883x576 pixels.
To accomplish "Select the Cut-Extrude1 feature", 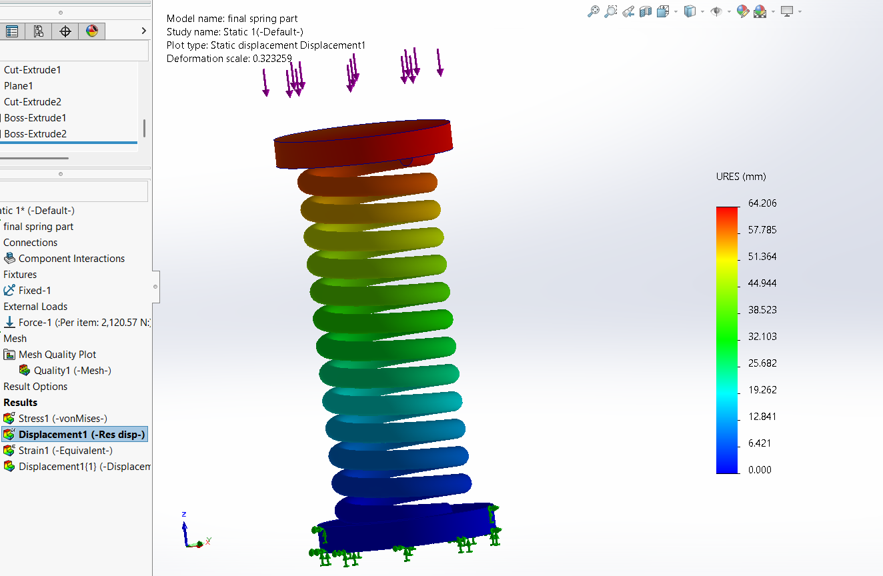I will point(33,70).
